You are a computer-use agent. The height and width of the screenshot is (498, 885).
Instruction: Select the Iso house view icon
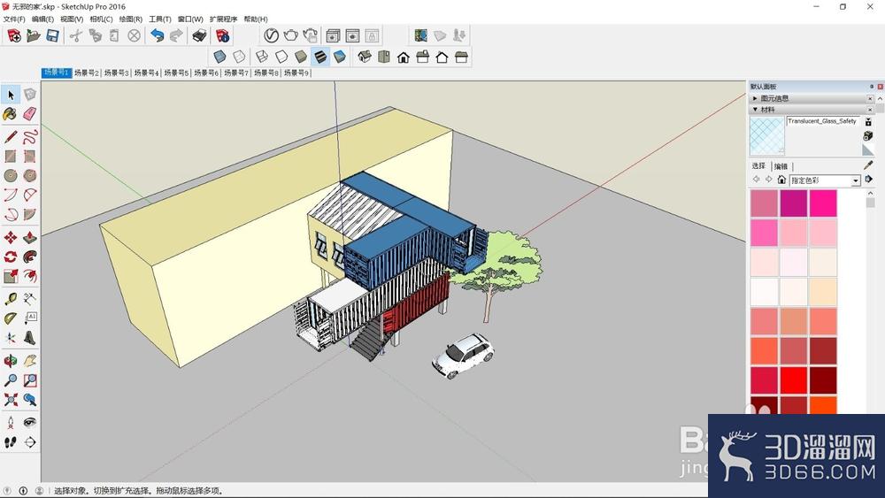(x=365, y=57)
